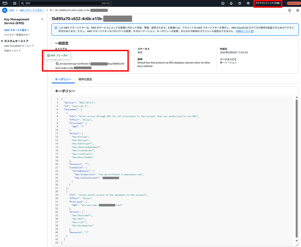Toggle the hamburger navigation menu

4,10
